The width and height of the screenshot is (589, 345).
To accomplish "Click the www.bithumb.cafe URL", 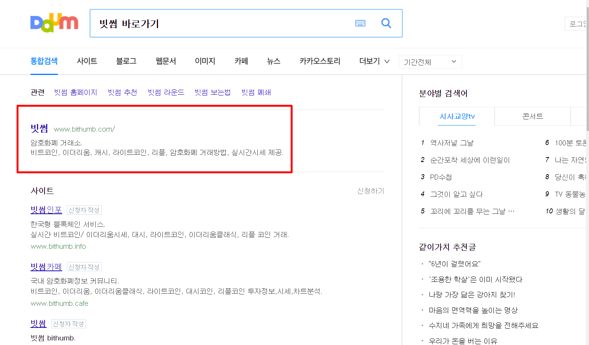I will [59, 304].
